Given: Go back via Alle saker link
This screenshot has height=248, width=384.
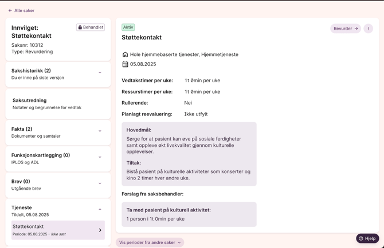Looking at the screenshot, I should point(24,11).
